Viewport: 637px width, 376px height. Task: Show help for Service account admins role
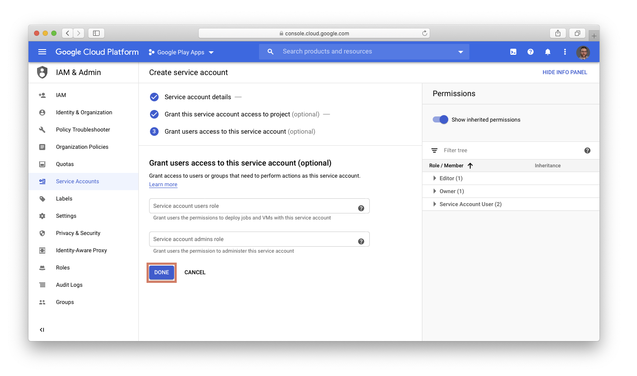[x=361, y=241]
